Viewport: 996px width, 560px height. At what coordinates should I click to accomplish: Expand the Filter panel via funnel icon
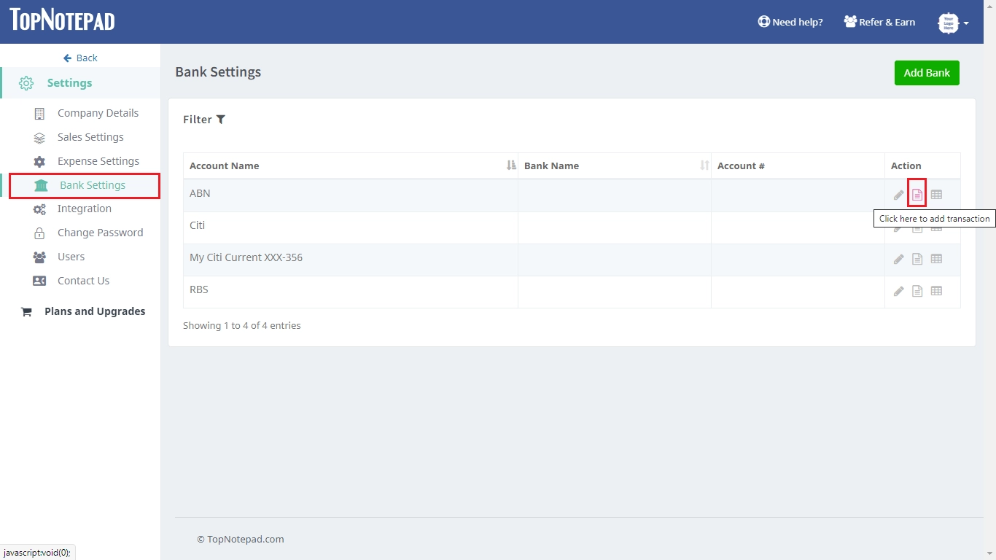(x=220, y=120)
